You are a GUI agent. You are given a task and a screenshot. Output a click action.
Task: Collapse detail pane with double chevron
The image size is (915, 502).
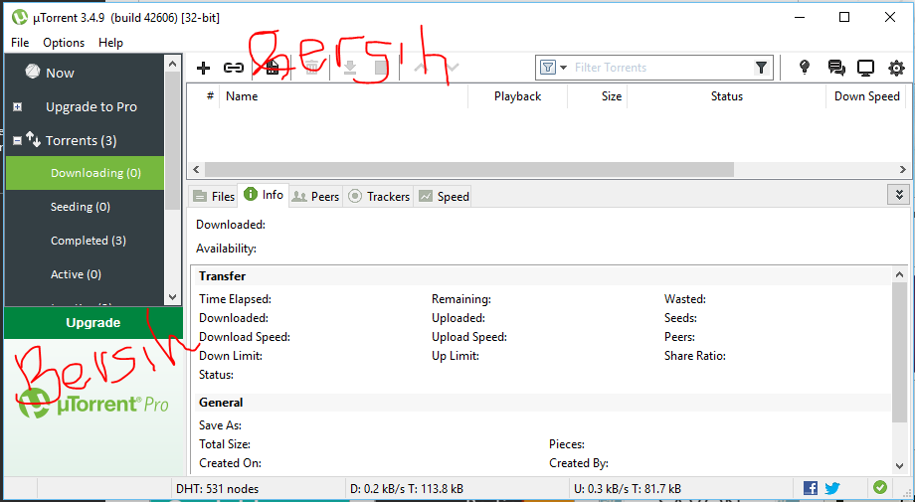(899, 194)
